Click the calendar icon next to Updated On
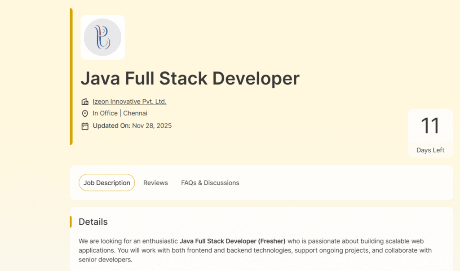The width and height of the screenshot is (460, 271). pos(85,126)
